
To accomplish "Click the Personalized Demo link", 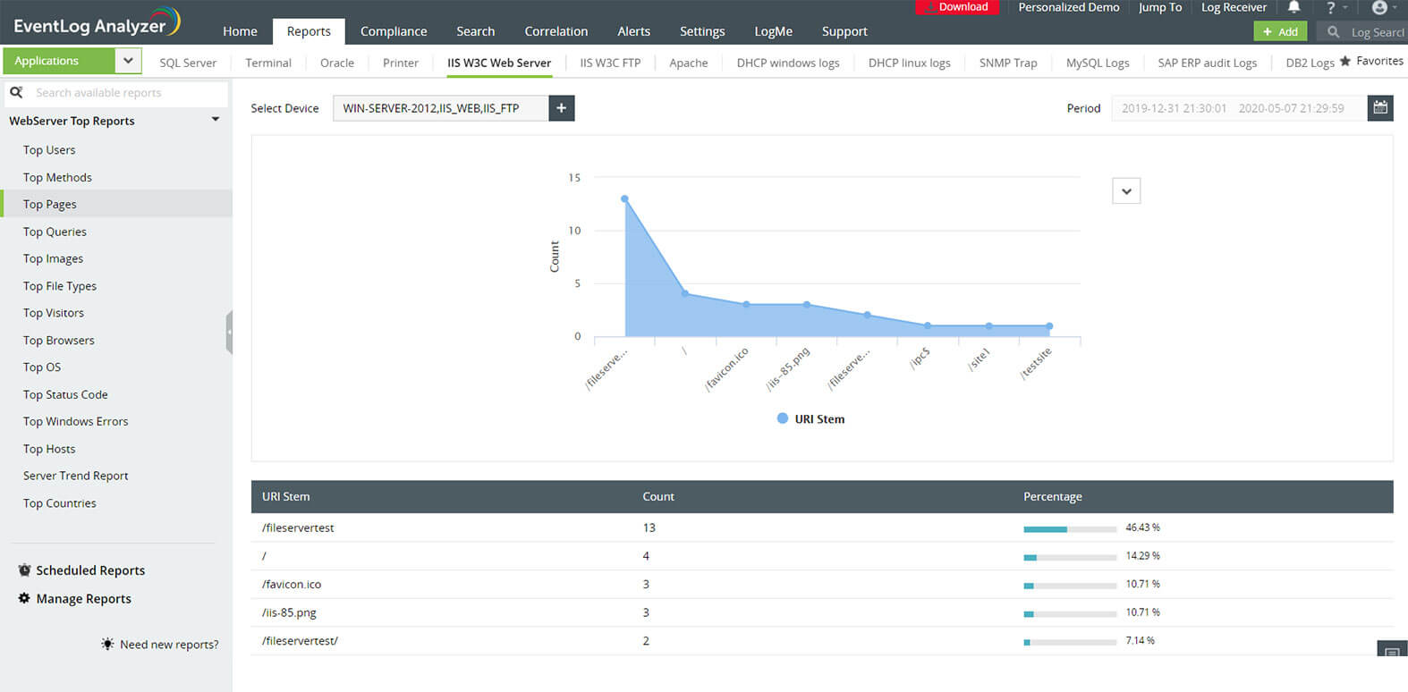I will (x=1069, y=7).
